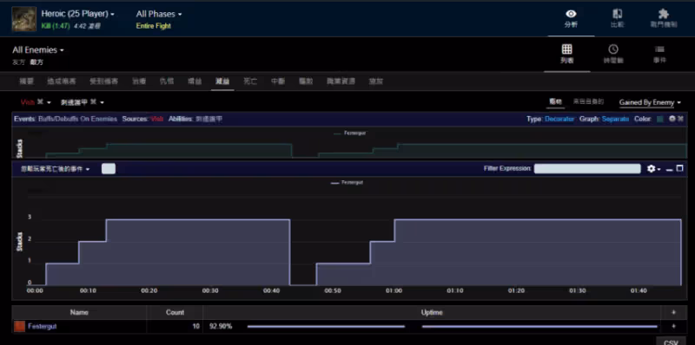Click the 01:00 time axis label
Viewport: 695px width, 345px height.
tap(394, 290)
